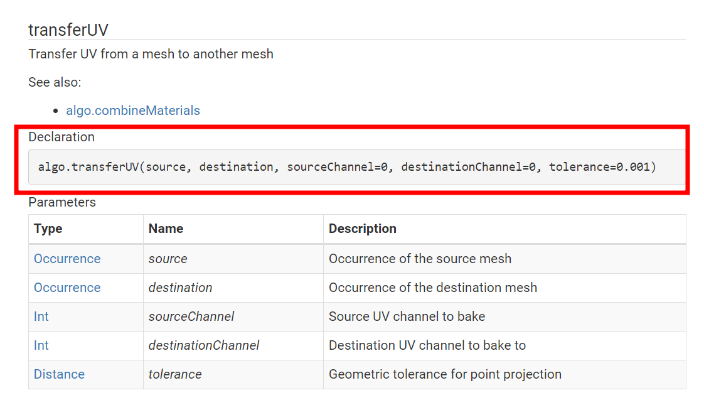Click "Occurrence of the source mesh" description
Image resolution: width=704 pixels, height=405 pixels.
coord(420,259)
